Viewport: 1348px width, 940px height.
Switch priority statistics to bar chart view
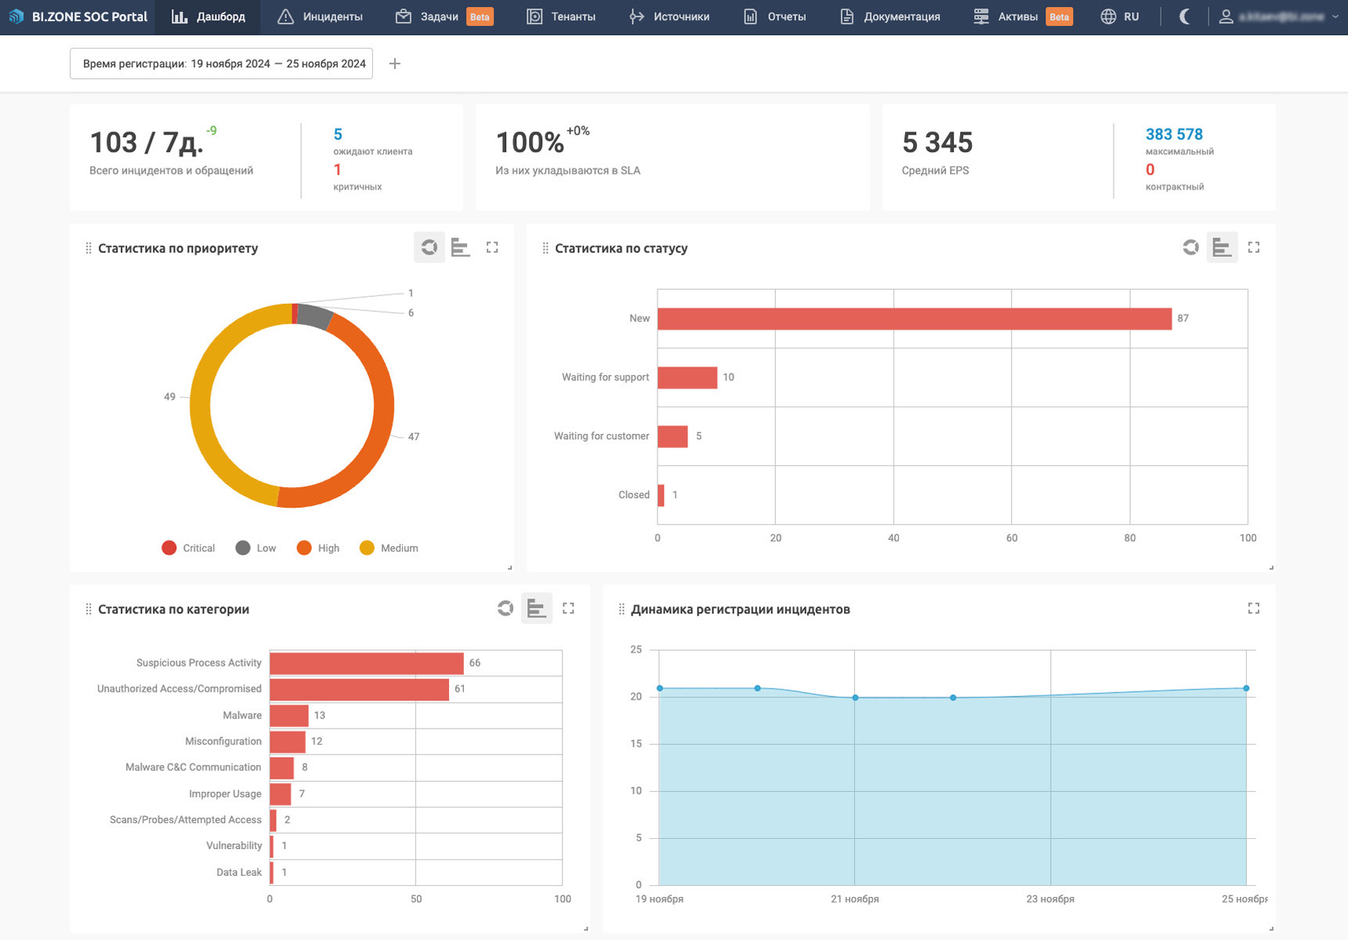(x=461, y=248)
